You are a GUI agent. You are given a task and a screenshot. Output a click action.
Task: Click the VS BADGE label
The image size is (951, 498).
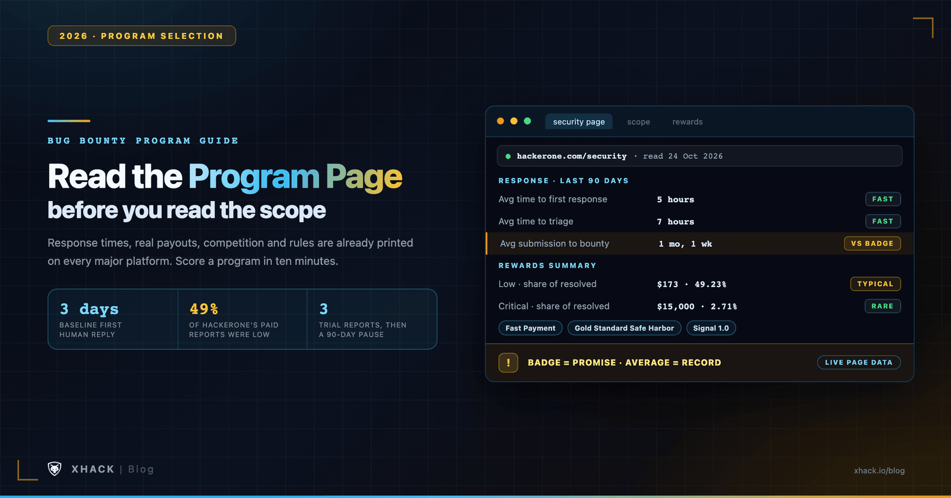click(872, 243)
